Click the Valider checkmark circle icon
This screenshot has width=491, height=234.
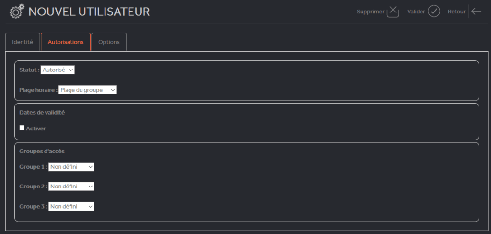(x=434, y=12)
